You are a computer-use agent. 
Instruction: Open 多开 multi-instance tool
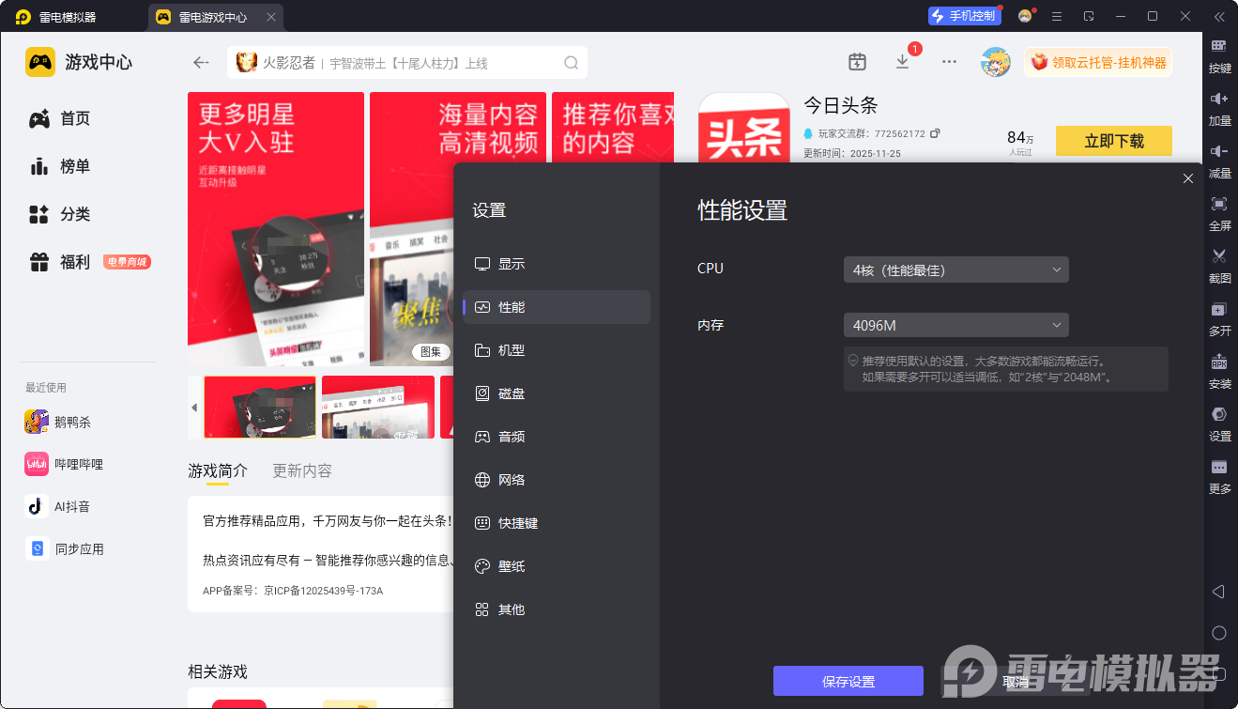tap(1219, 310)
